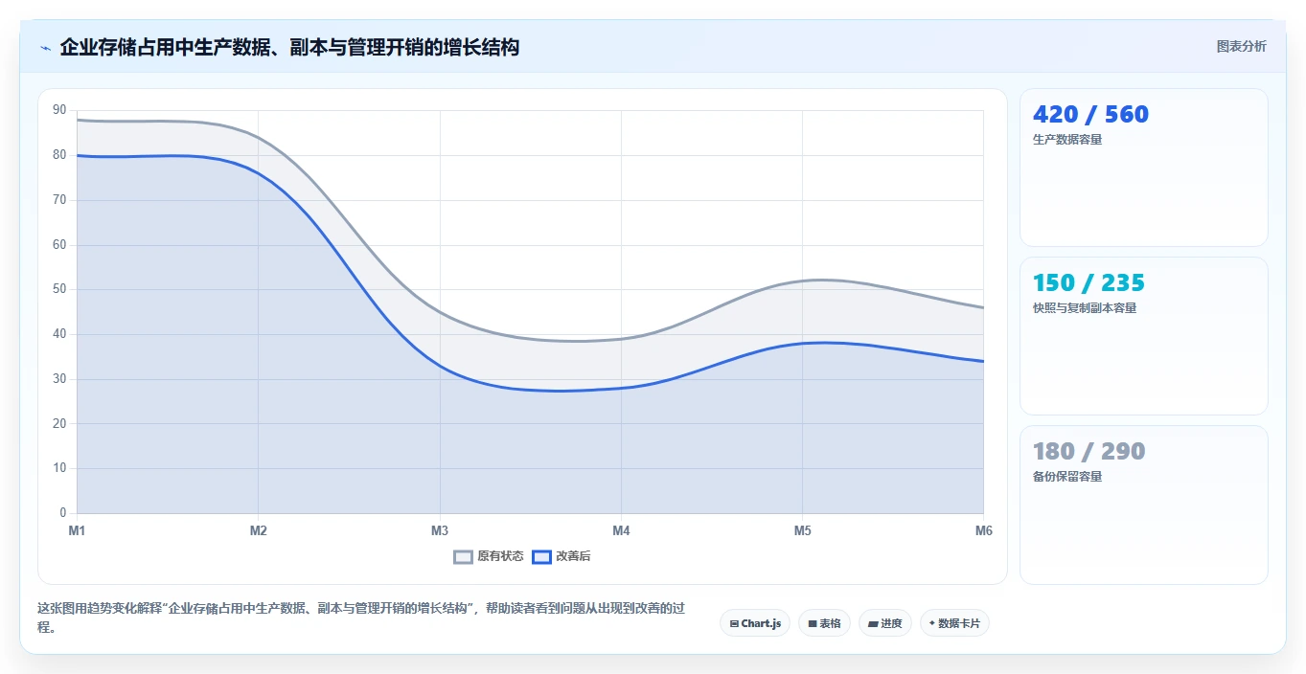Click the 50 y-axis tick label

pos(59,289)
